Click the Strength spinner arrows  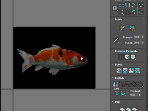pyautogui.click(x=143, y=37)
